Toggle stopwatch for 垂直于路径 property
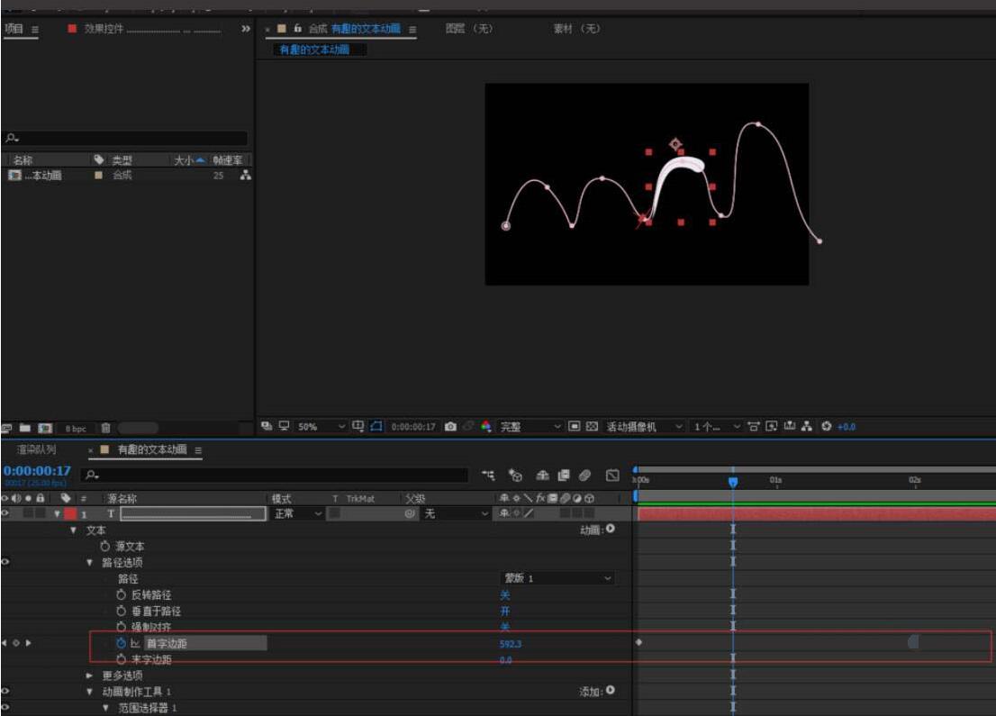The height and width of the screenshot is (716, 996). click(x=121, y=611)
